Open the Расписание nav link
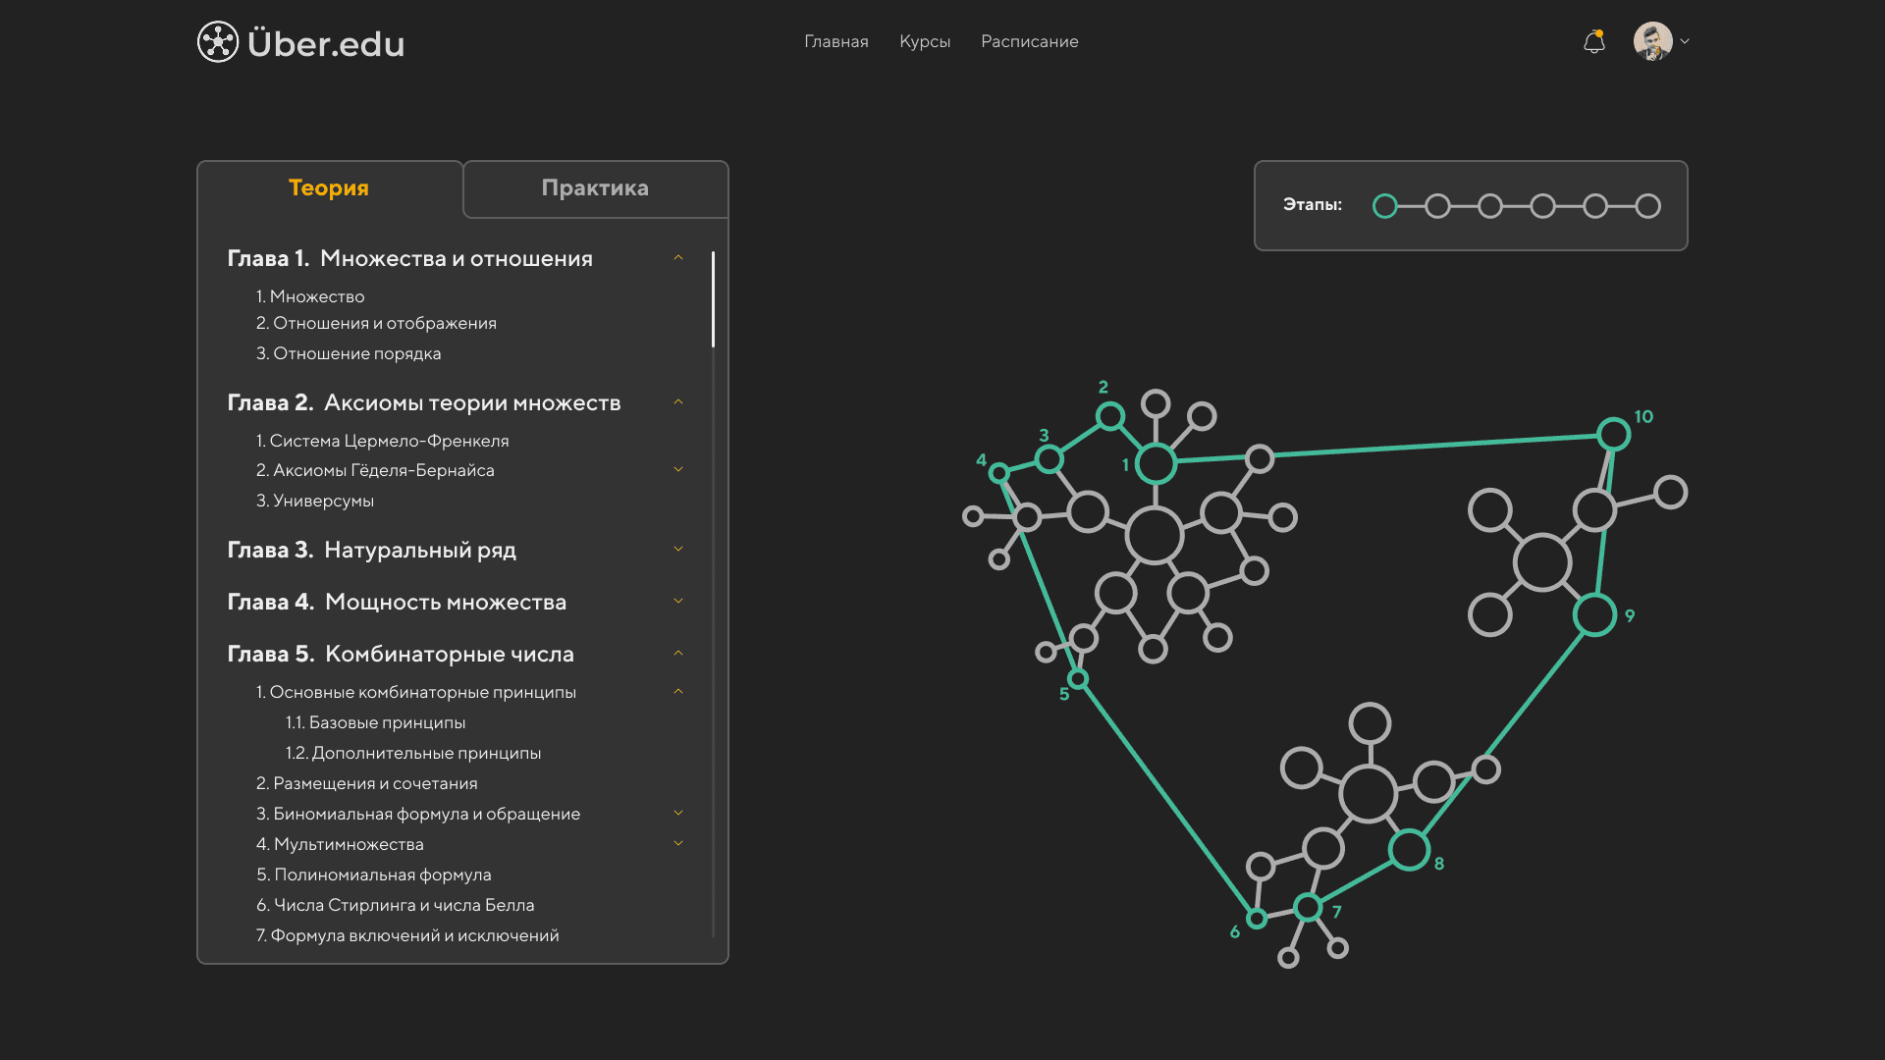Screen dimensions: 1885x1060 [1030, 41]
